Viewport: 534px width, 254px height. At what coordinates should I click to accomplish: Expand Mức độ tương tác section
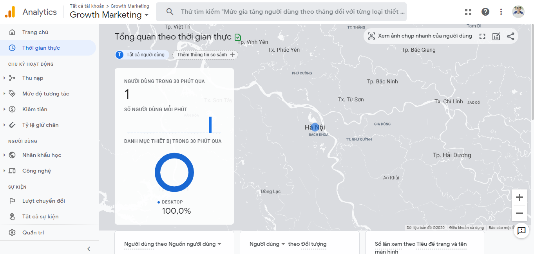pyautogui.click(x=45, y=94)
